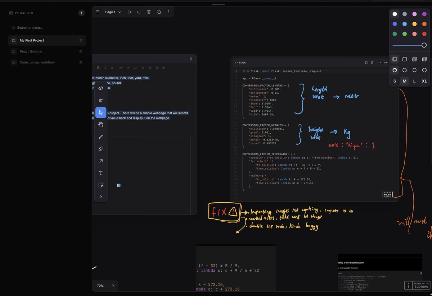Switch to the Hand pan tool
Viewport: 432px width, 296px height.
coord(101,125)
